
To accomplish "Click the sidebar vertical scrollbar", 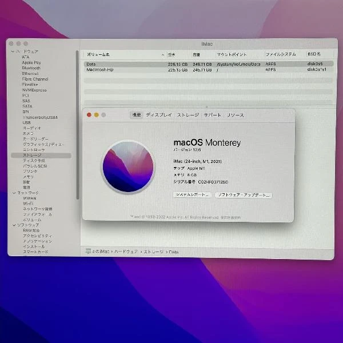I will coord(77,125).
